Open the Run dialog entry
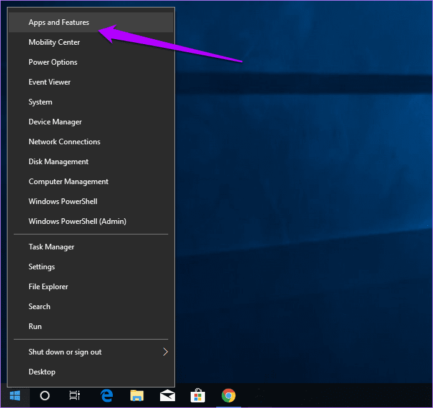The image size is (433, 408). click(91, 326)
